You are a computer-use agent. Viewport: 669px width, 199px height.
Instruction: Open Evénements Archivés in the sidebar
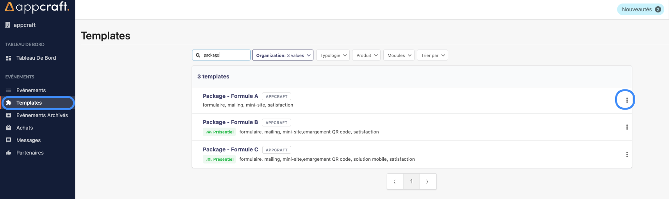pyautogui.click(x=42, y=115)
